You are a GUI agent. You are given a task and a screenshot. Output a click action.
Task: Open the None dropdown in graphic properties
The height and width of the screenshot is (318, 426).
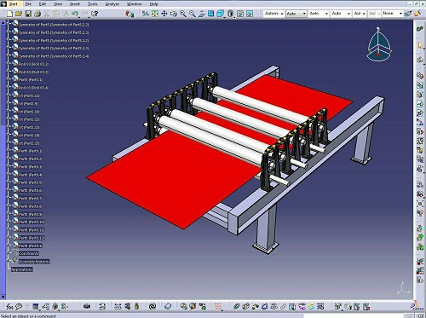(392, 14)
